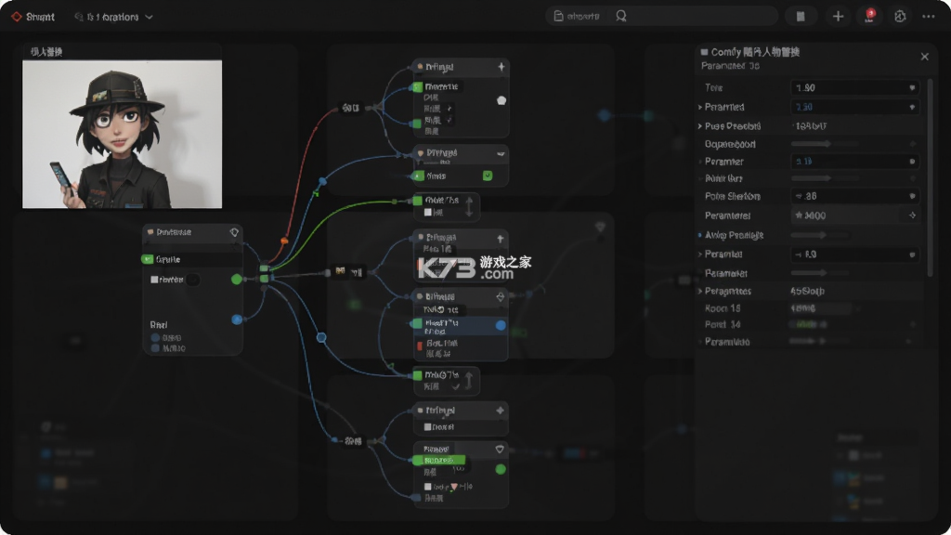
Task: Click the circular settings icon beside the three dots
Action: pyautogui.click(x=900, y=17)
